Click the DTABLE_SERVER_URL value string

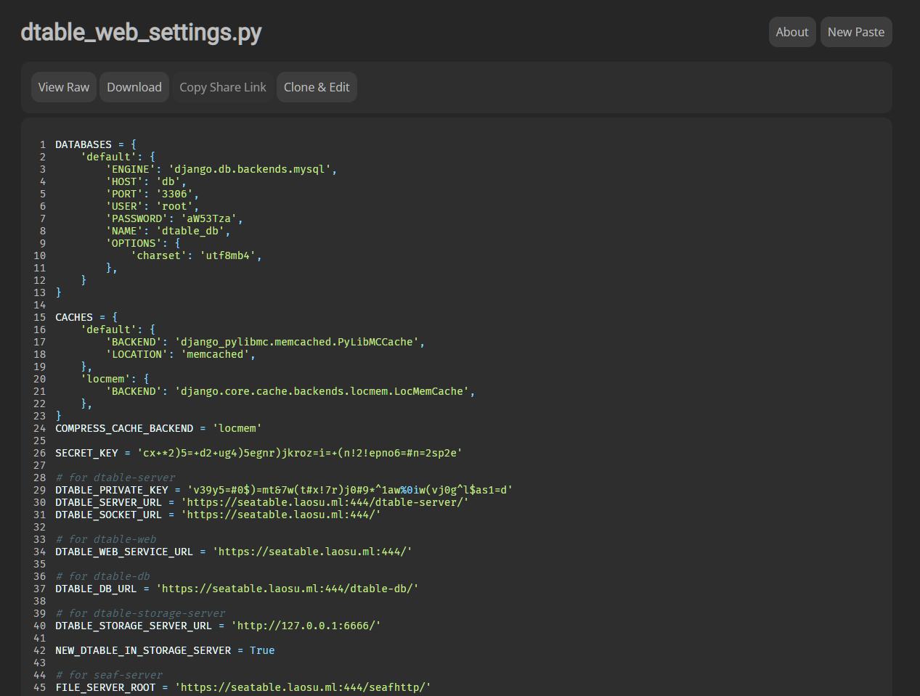(325, 502)
